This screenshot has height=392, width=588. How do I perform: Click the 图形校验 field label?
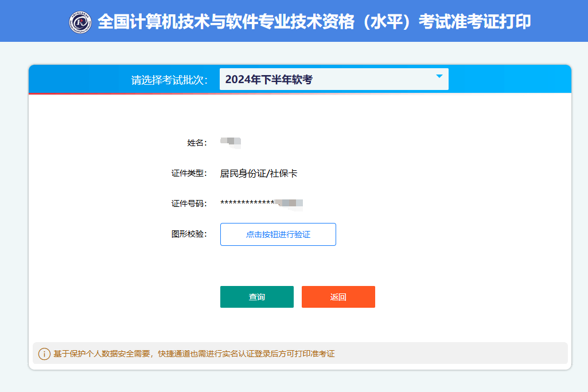click(189, 234)
